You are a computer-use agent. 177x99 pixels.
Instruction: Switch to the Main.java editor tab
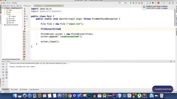point(28,6)
